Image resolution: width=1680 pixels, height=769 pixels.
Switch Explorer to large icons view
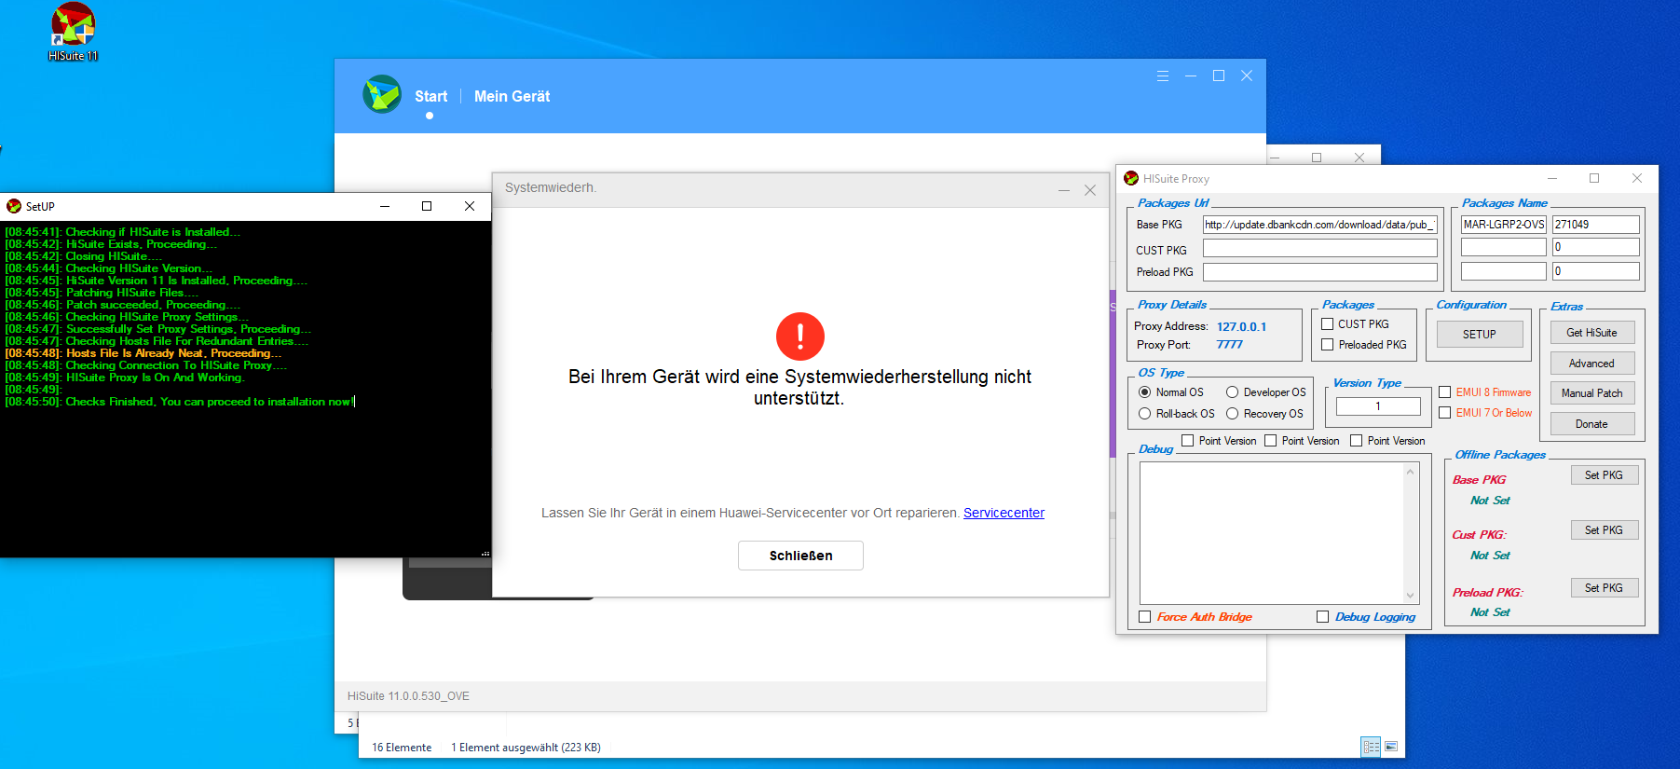[x=1391, y=747]
